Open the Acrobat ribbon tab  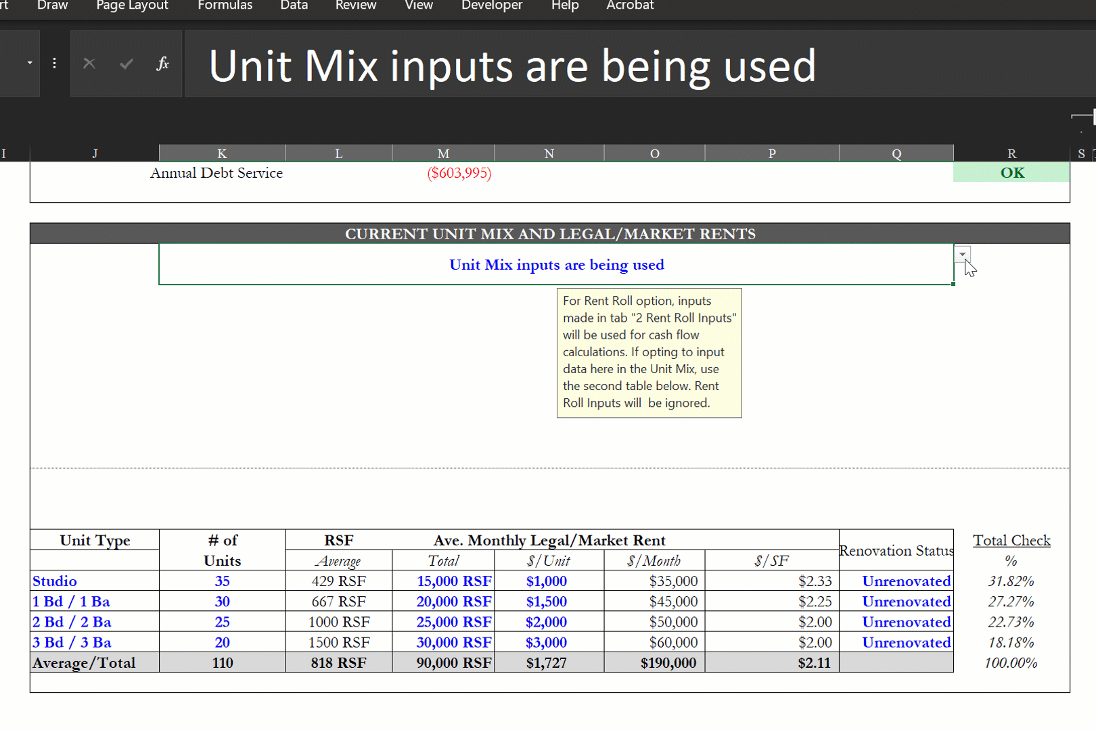tap(630, 5)
